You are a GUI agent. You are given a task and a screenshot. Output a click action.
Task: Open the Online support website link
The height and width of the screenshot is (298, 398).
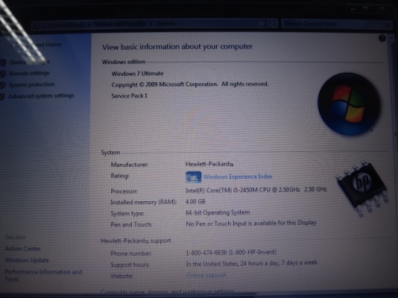[206, 275]
